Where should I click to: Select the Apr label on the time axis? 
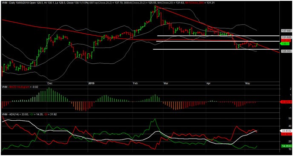click(x=209, y=83)
